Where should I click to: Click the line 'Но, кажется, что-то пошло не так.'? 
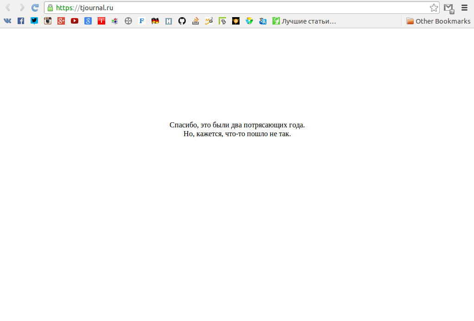point(237,133)
